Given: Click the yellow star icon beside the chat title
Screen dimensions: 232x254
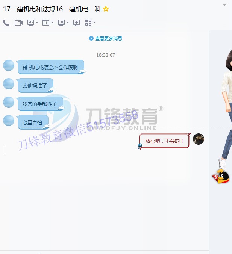Looking at the screenshot, I should click(x=106, y=9).
